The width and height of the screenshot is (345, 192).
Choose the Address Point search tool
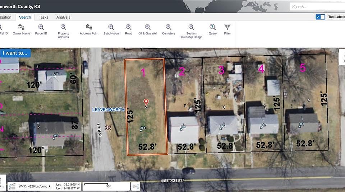(89, 29)
